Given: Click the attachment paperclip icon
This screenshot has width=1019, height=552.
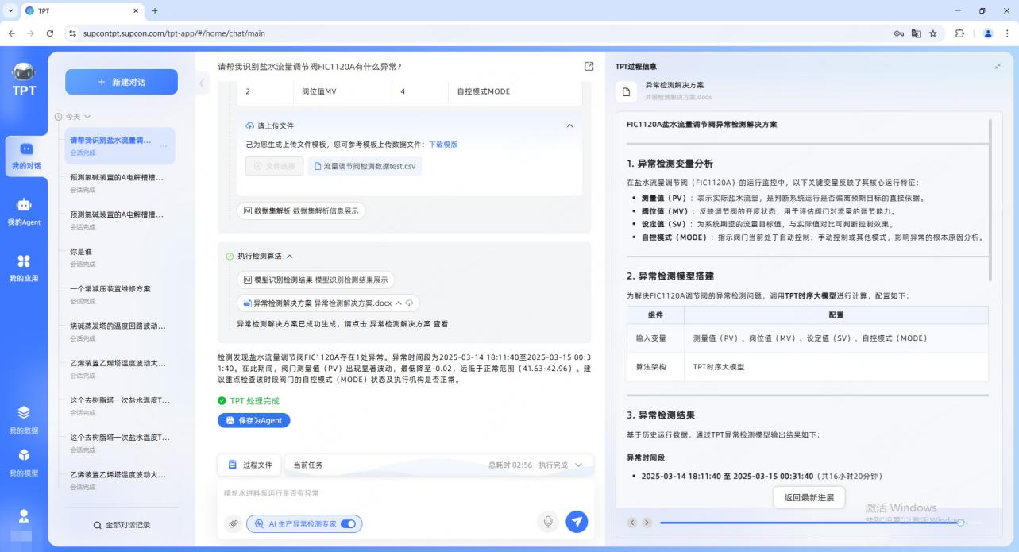Looking at the screenshot, I should point(233,523).
